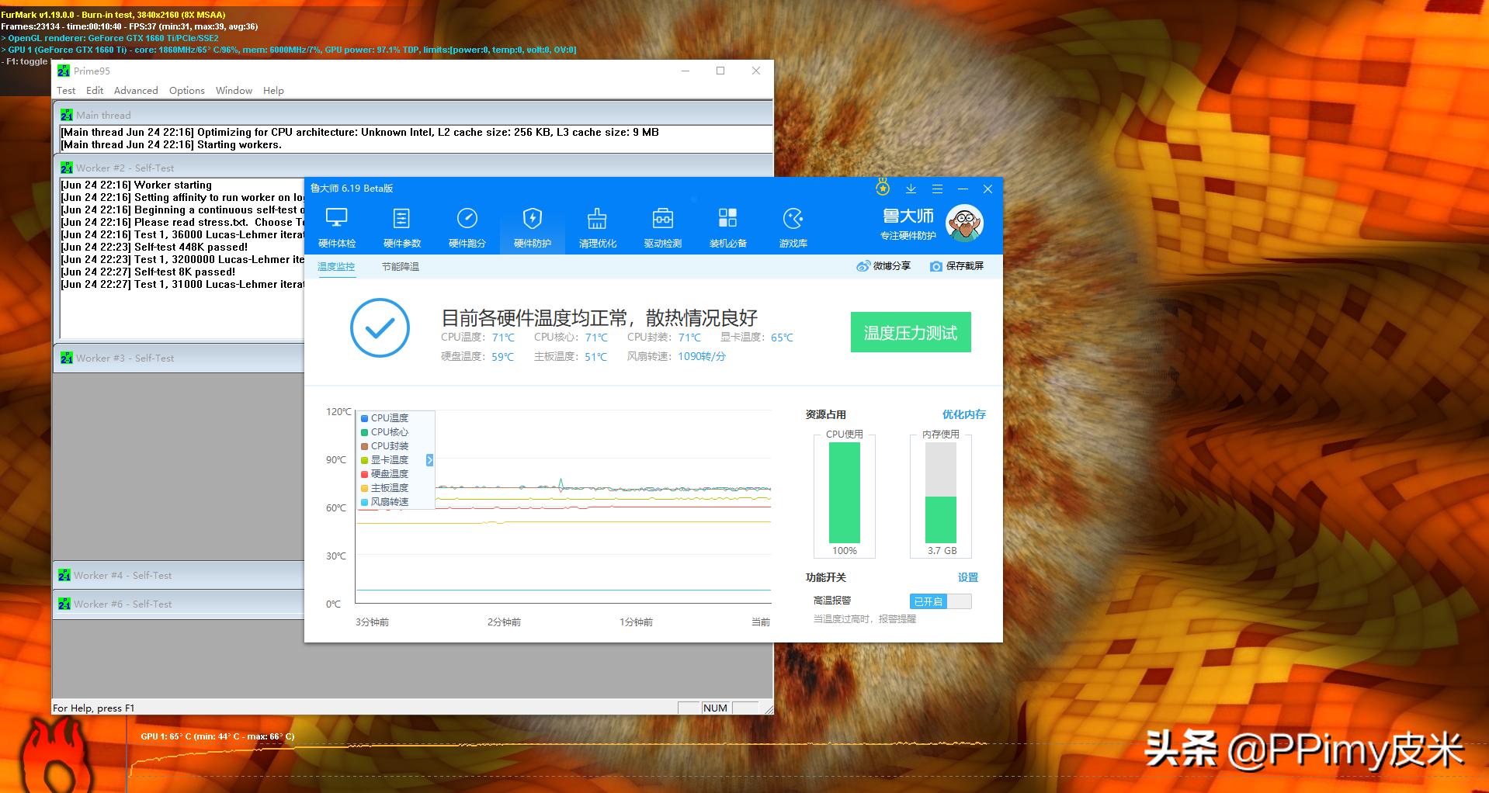
Task: Open the hamburger menu in Ludashi titlebar
Action: click(x=937, y=189)
